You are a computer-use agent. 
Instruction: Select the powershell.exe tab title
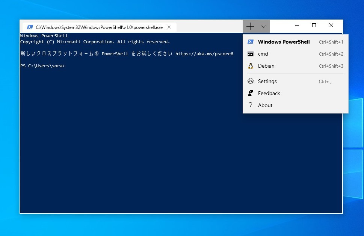(x=99, y=27)
